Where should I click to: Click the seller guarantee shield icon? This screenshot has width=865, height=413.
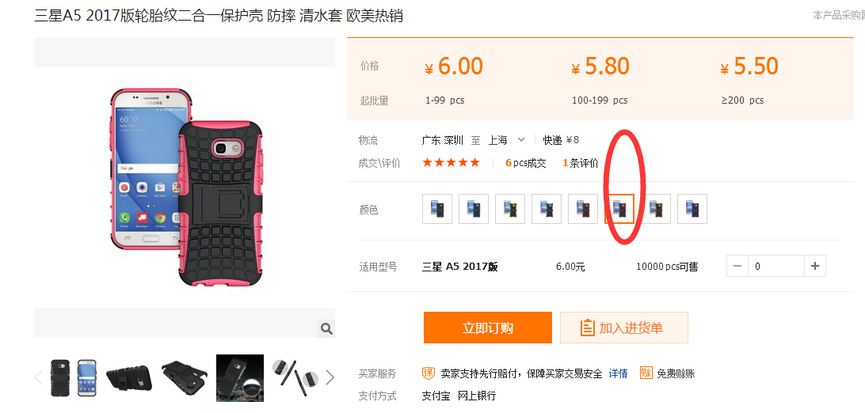click(x=429, y=373)
